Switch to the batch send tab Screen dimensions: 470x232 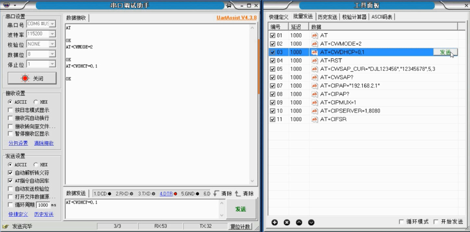point(303,16)
